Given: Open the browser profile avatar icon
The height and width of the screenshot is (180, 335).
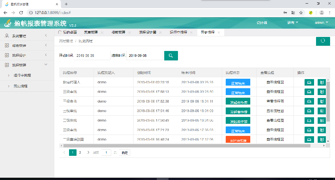Looking at the screenshot, I should [322, 12].
